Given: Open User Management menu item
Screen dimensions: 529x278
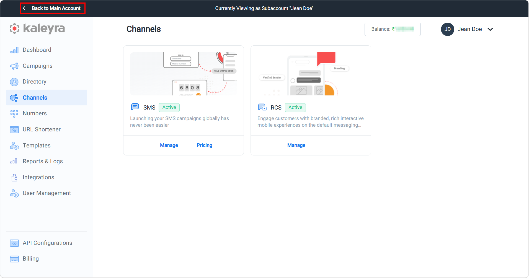Looking at the screenshot, I should 47,193.
